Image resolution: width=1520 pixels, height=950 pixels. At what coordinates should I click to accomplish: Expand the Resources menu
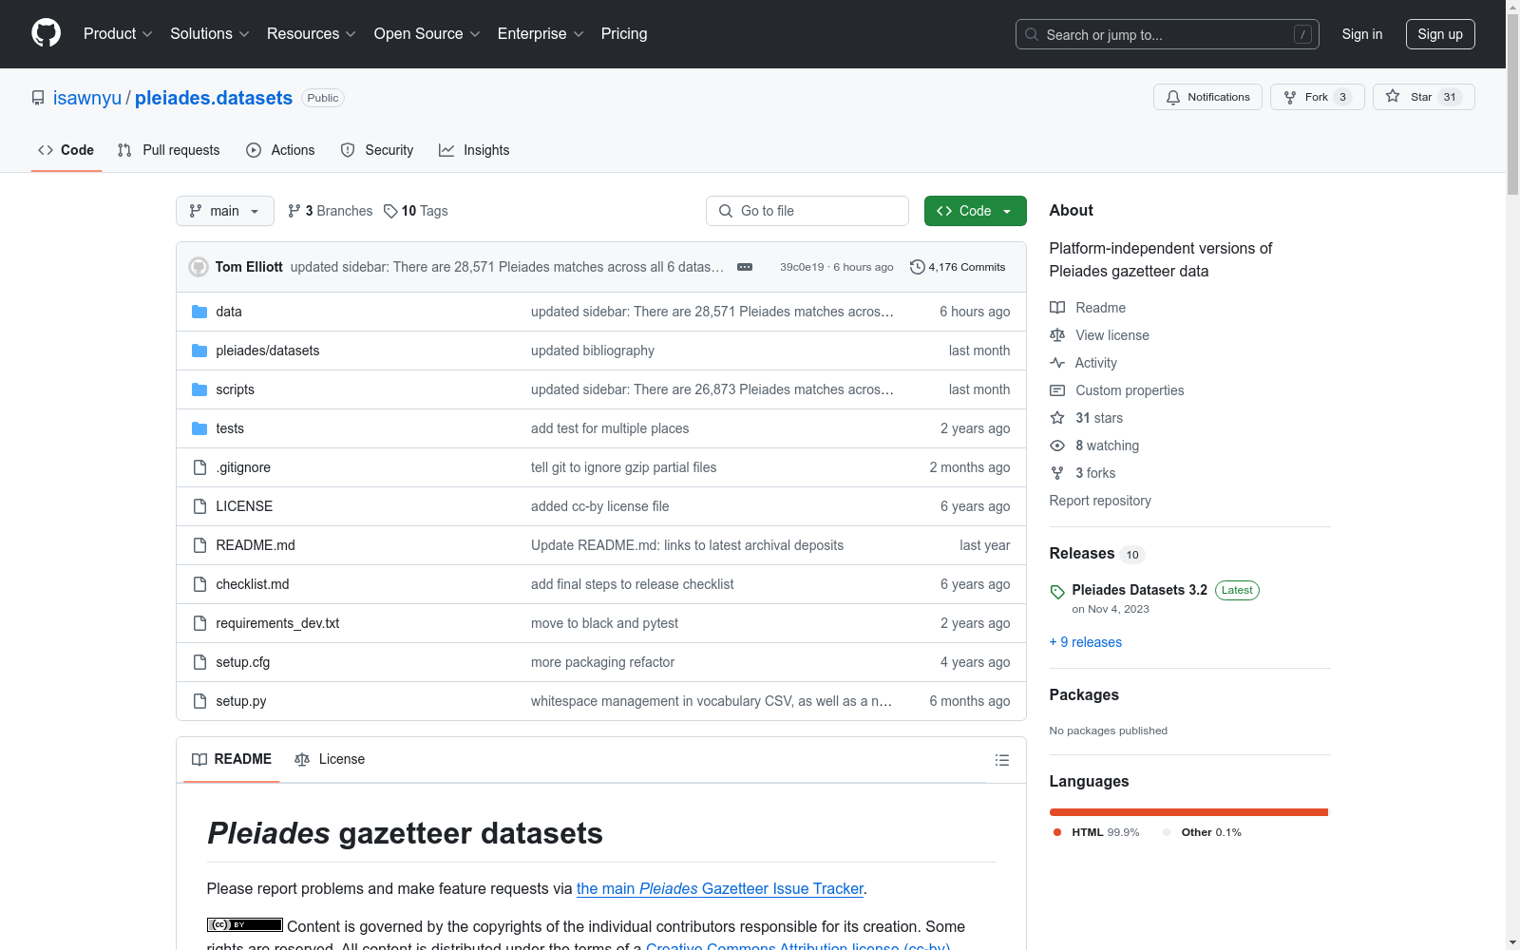(312, 34)
